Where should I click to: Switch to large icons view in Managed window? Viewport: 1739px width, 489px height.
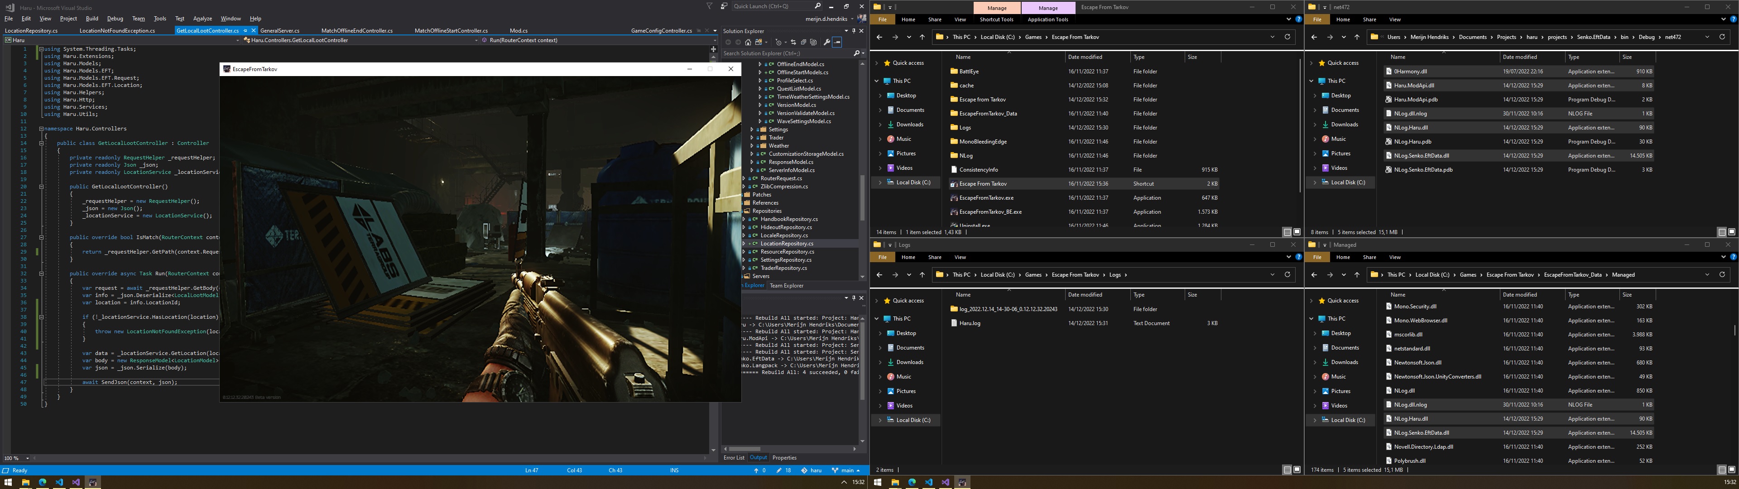(x=1732, y=470)
